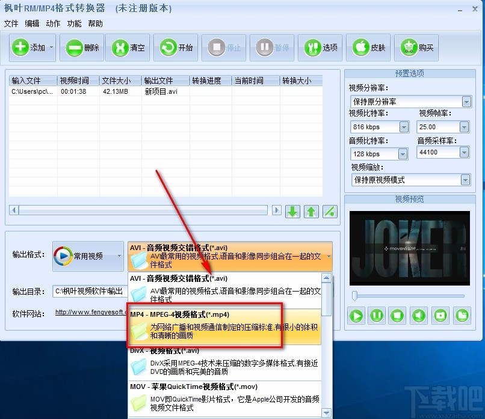Open the 帮助 menu
This screenshot has height=419, width=485.
(94, 23)
